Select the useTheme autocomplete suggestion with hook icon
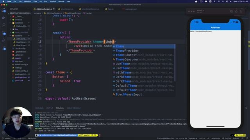This screenshot has height=140, width=250. click(x=143, y=64)
